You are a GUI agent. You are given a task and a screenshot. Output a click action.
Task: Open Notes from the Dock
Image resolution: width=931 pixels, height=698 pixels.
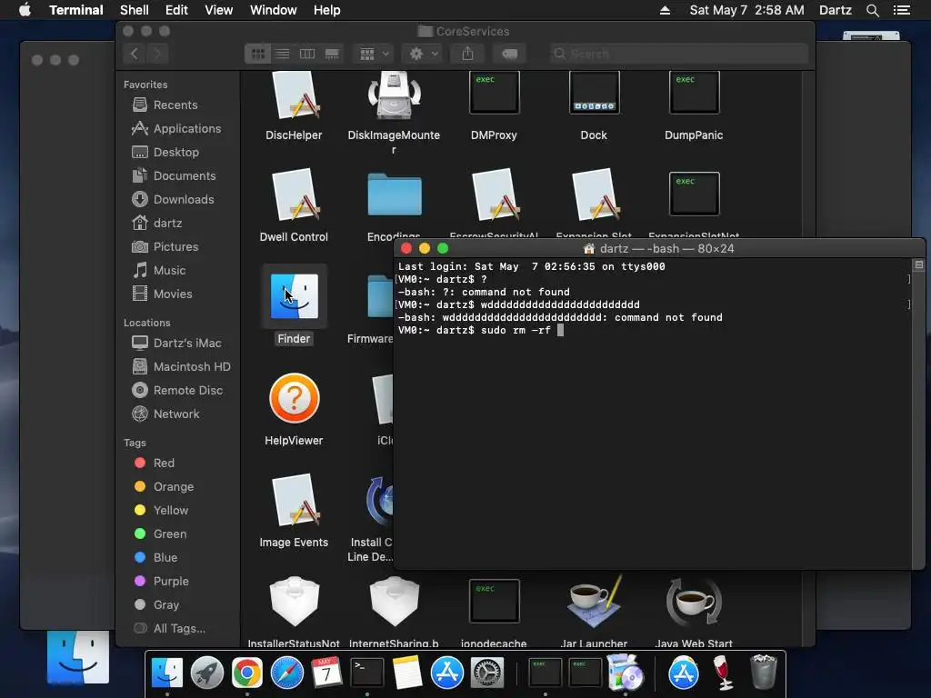pyautogui.click(x=406, y=673)
